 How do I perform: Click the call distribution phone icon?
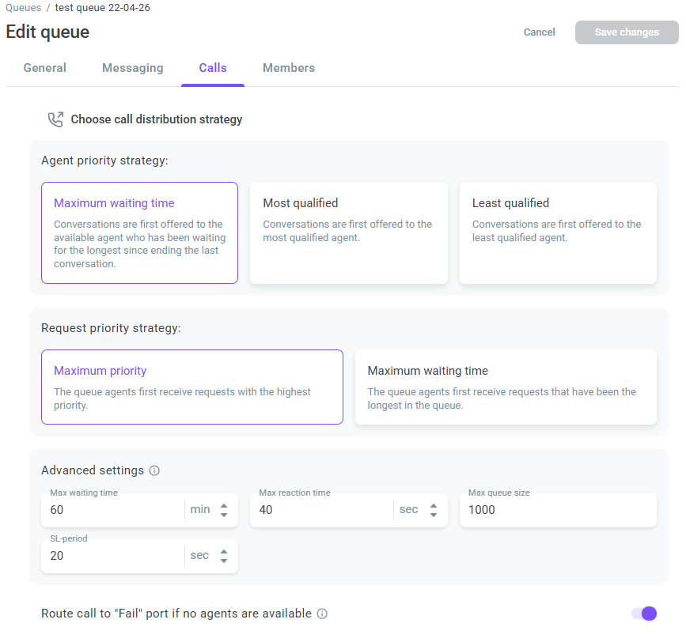[x=55, y=119]
